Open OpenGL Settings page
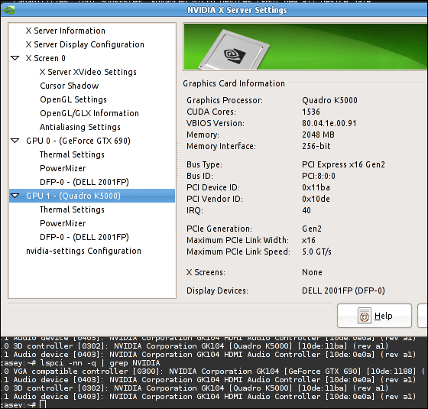The height and width of the screenshot is (409, 428). click(73, 99)
